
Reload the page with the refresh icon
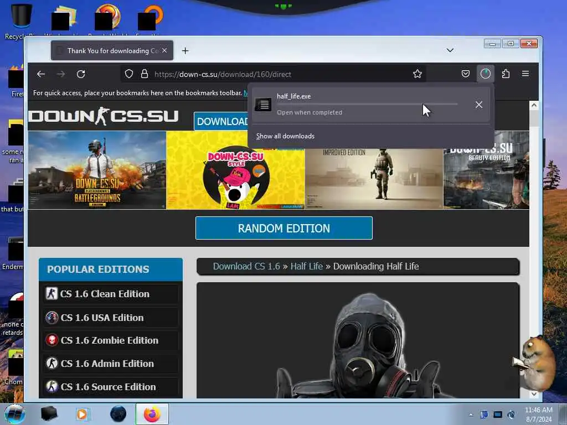tap(81, 74)
